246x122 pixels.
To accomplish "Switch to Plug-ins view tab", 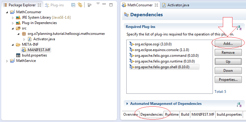I will pos(54,5).
